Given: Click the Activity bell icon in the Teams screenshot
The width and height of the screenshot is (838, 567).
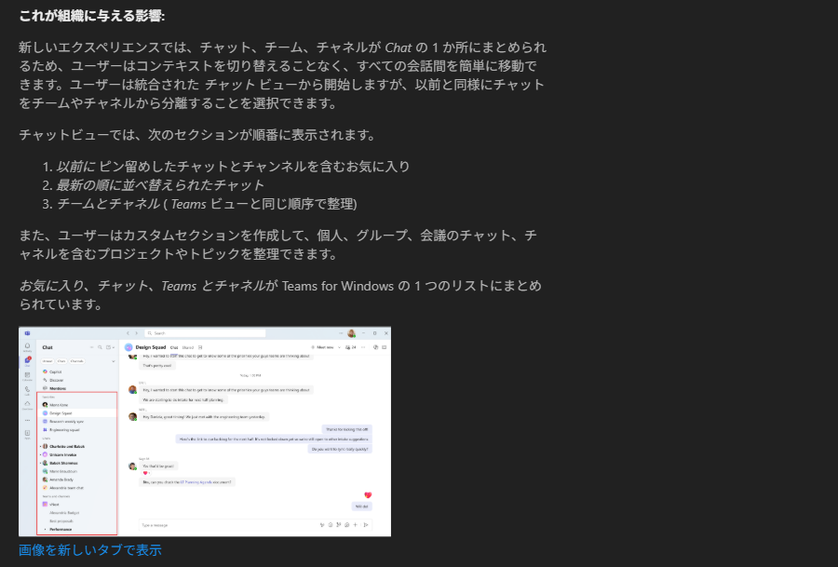Looking at the screenshot, I should tap(27, 347).
